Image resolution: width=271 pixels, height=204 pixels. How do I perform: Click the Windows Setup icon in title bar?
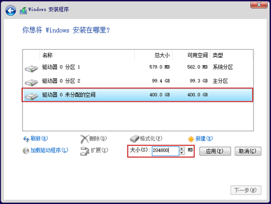pos(23,10)
